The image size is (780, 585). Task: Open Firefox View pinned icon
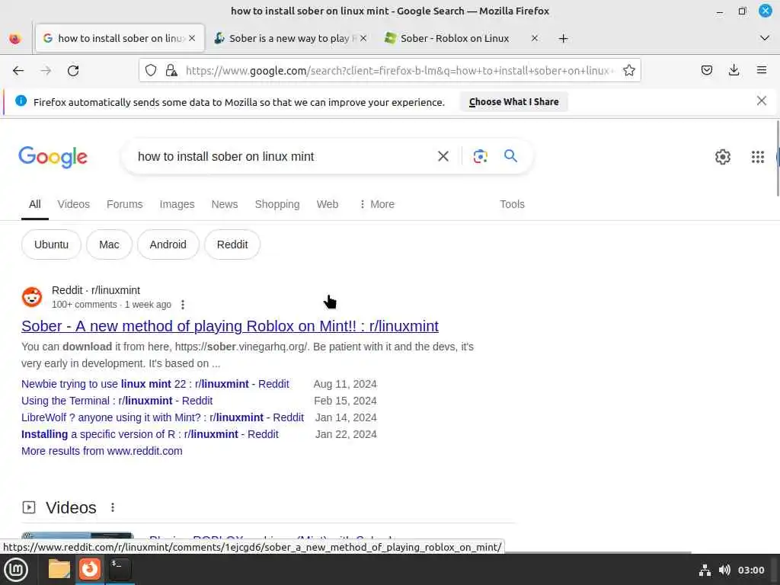pos(15,38)
